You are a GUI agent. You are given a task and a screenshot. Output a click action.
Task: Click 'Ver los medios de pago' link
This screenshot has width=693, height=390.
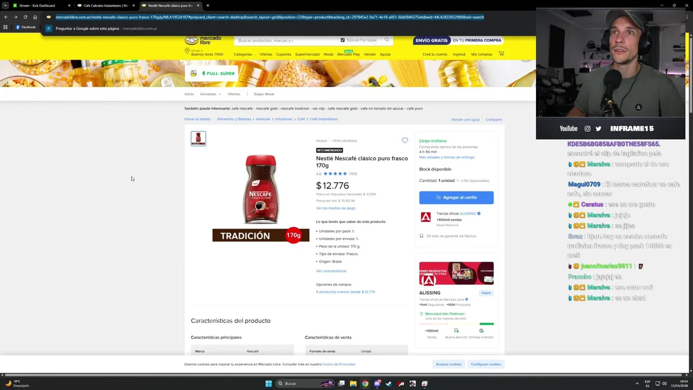click(x=336, y=208)
